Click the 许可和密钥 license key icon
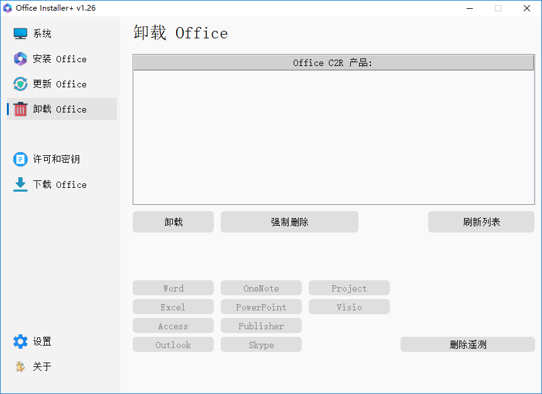The image size is (542, 394). point(19,159)
